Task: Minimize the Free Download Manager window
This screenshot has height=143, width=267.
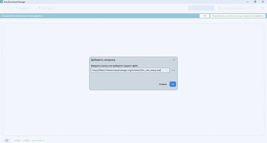Action: pos(248,2)
